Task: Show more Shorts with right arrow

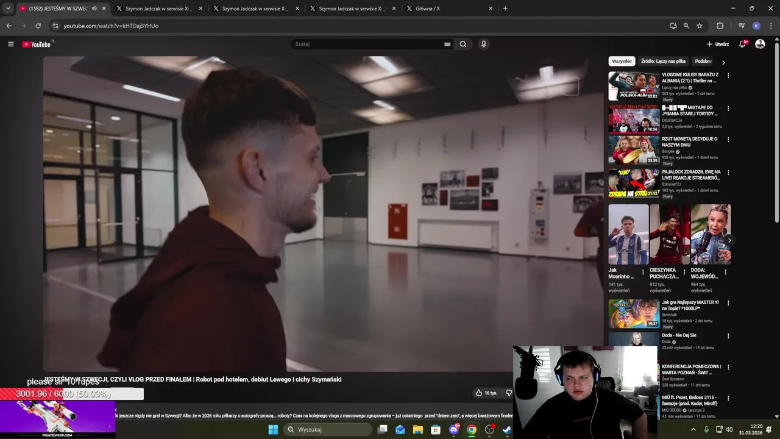Action: (729, 240)
